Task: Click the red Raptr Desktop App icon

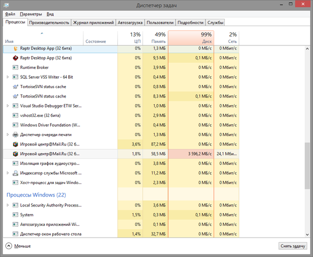Action: pyautogui.click(x=15, y=58)
